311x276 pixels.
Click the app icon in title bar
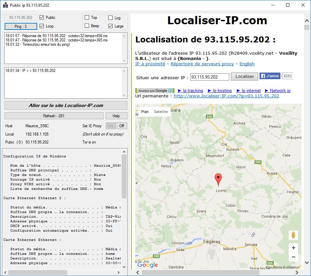coord(5,5)
